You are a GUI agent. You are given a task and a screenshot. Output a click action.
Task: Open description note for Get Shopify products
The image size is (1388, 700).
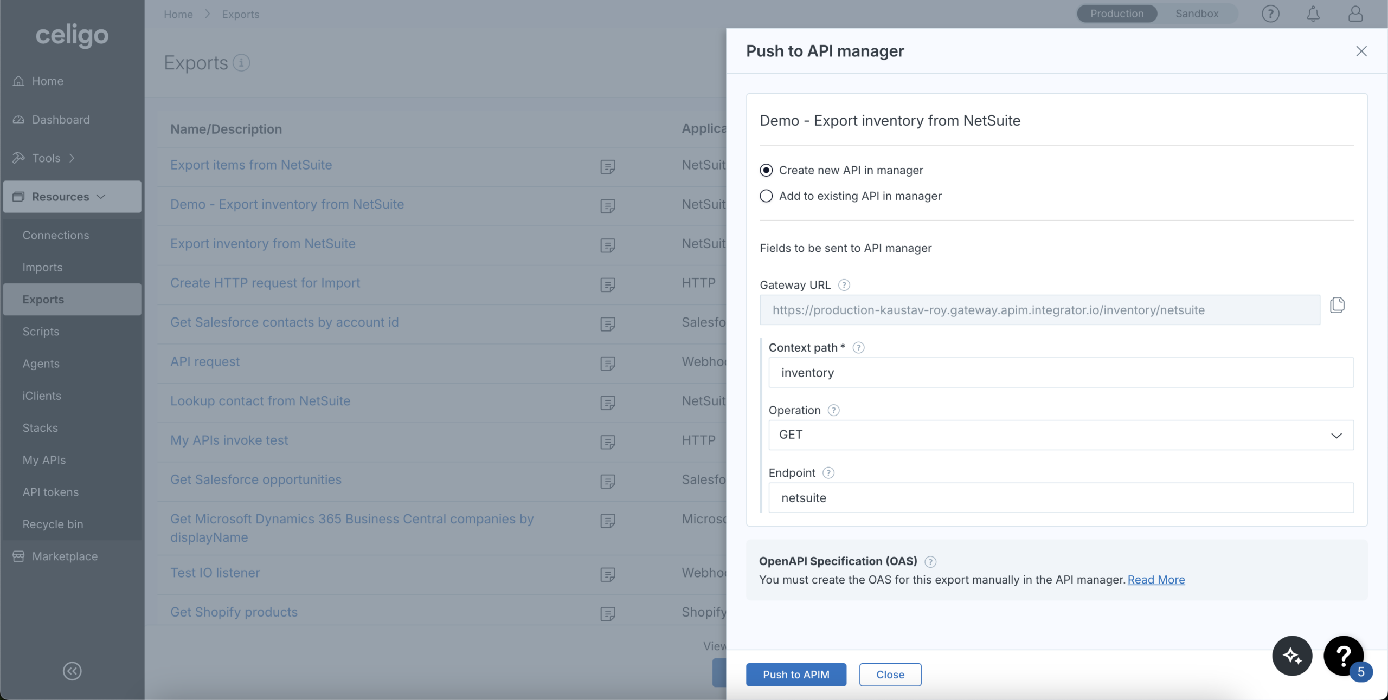tap(607, 614)
